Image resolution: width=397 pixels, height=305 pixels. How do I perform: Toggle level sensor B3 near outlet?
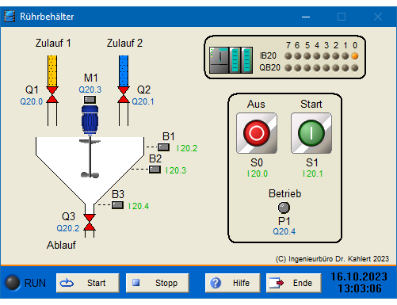point(117,205)
